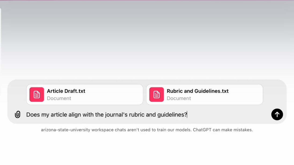Select the "Rubric and Guidelines.txt" file name text
The width and height of the screenshot is (294, 165).
point(198,91)
